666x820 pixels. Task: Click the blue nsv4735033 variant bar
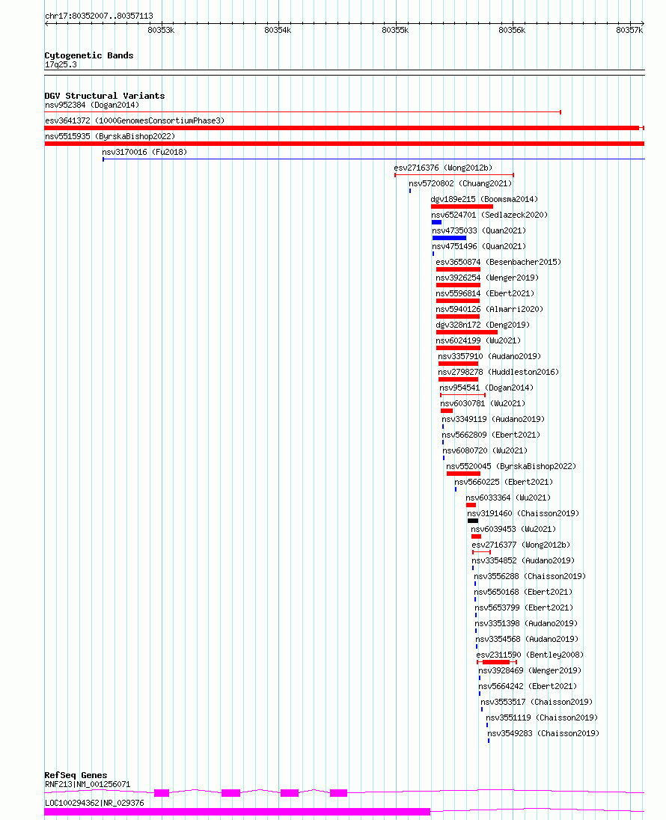(450, 238)
